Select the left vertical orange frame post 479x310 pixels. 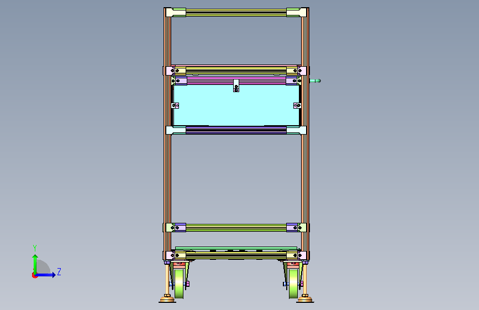click(167, 134)
